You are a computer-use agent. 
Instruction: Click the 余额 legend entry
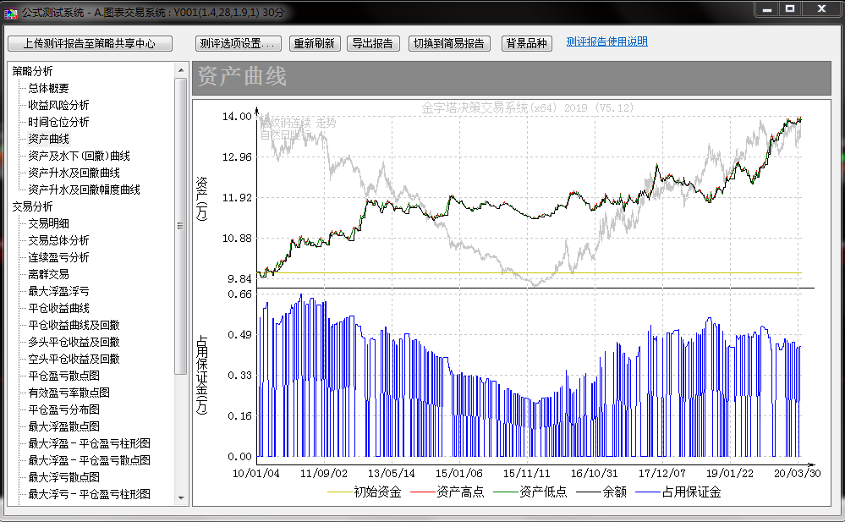601,492
